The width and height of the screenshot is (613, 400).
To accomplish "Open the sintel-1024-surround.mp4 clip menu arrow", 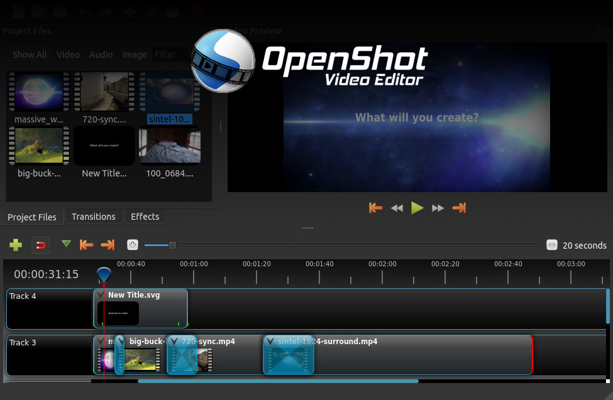I will [270, 342].
